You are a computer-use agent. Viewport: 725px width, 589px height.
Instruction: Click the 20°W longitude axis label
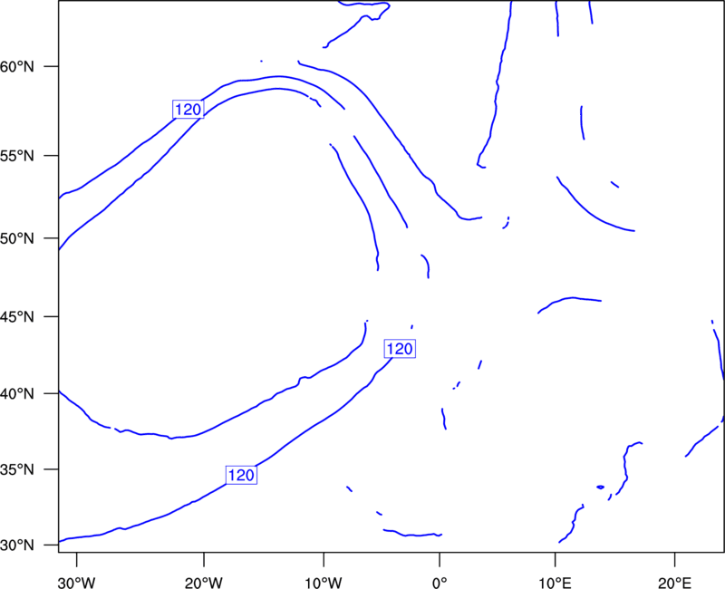[x=204, y=583]
